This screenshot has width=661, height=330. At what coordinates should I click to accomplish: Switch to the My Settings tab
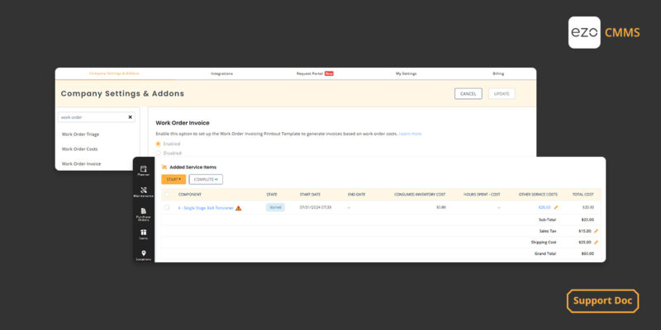(x=406, y=73)
